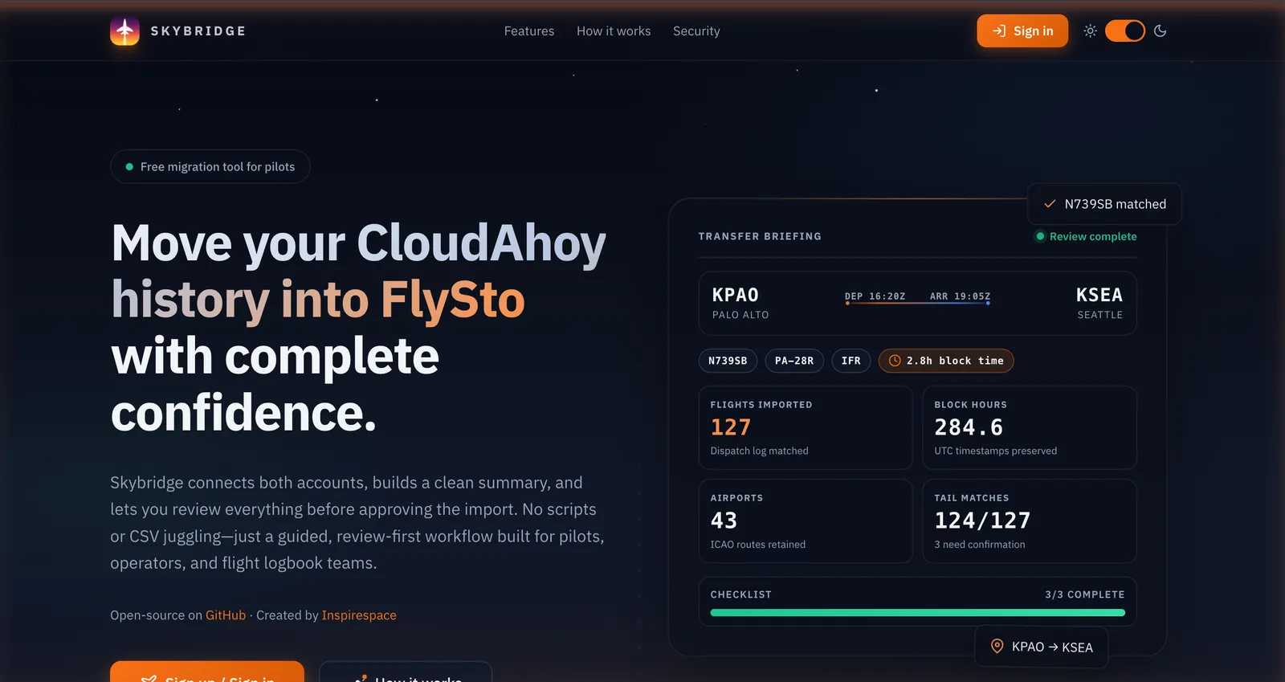
Task: Click the DEP 16:20Z time label
Action: [875, 296]
